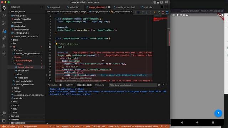This screenshot has height=128, width=228.
Task: Open errors and warnings count in status bar
Action: 9,127
